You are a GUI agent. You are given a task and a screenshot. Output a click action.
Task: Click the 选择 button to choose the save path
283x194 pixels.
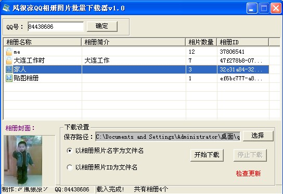(x=258, y=136)
